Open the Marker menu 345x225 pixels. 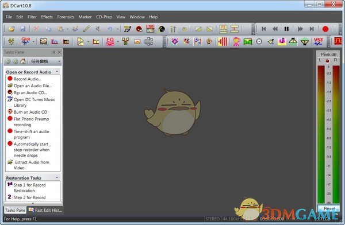(85, 17)
